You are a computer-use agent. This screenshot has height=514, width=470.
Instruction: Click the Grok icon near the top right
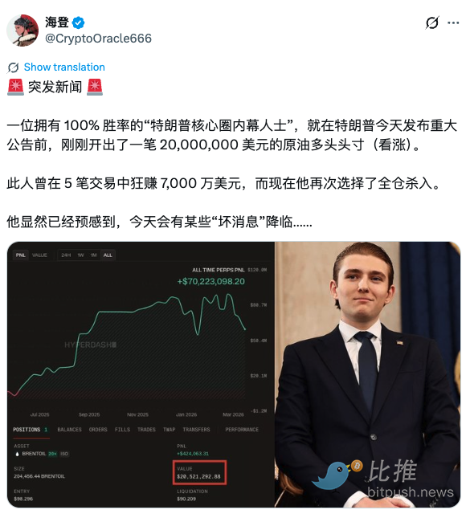point(432,22)
